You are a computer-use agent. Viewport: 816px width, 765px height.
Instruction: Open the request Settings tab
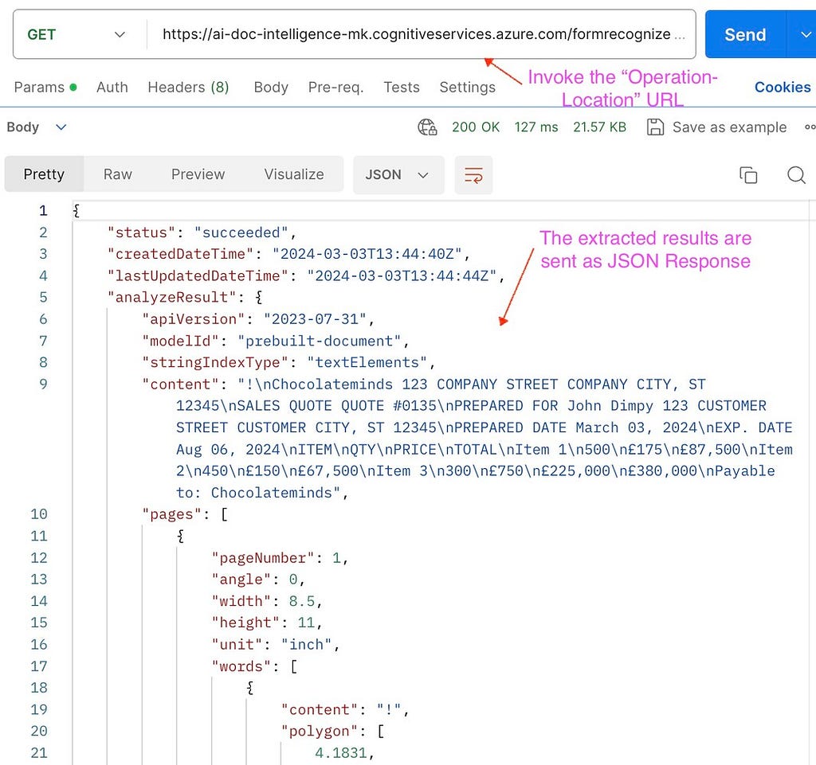(467, 88)
